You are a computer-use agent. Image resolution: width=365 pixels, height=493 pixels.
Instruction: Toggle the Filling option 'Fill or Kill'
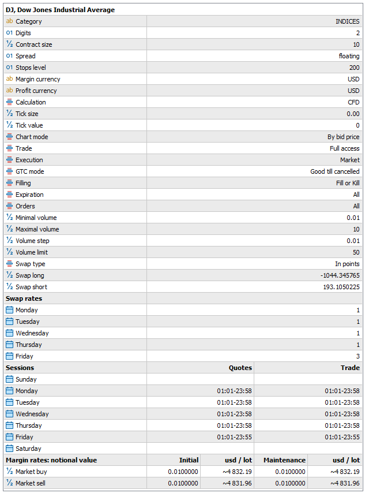(x=344, y=183)
